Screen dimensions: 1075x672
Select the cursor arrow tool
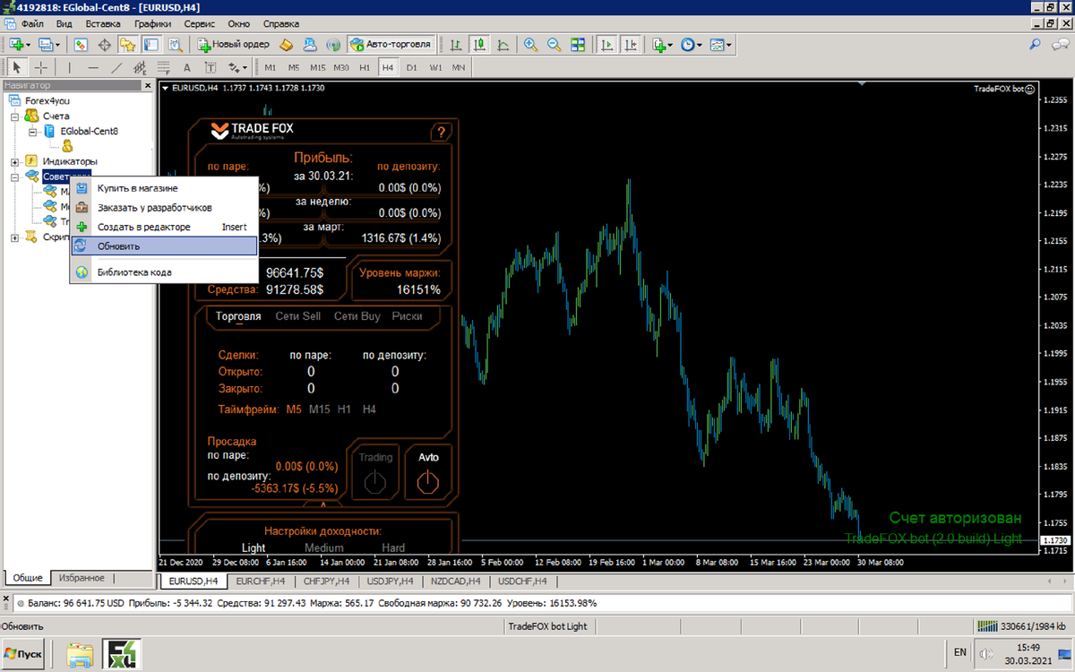coord(16,67)
